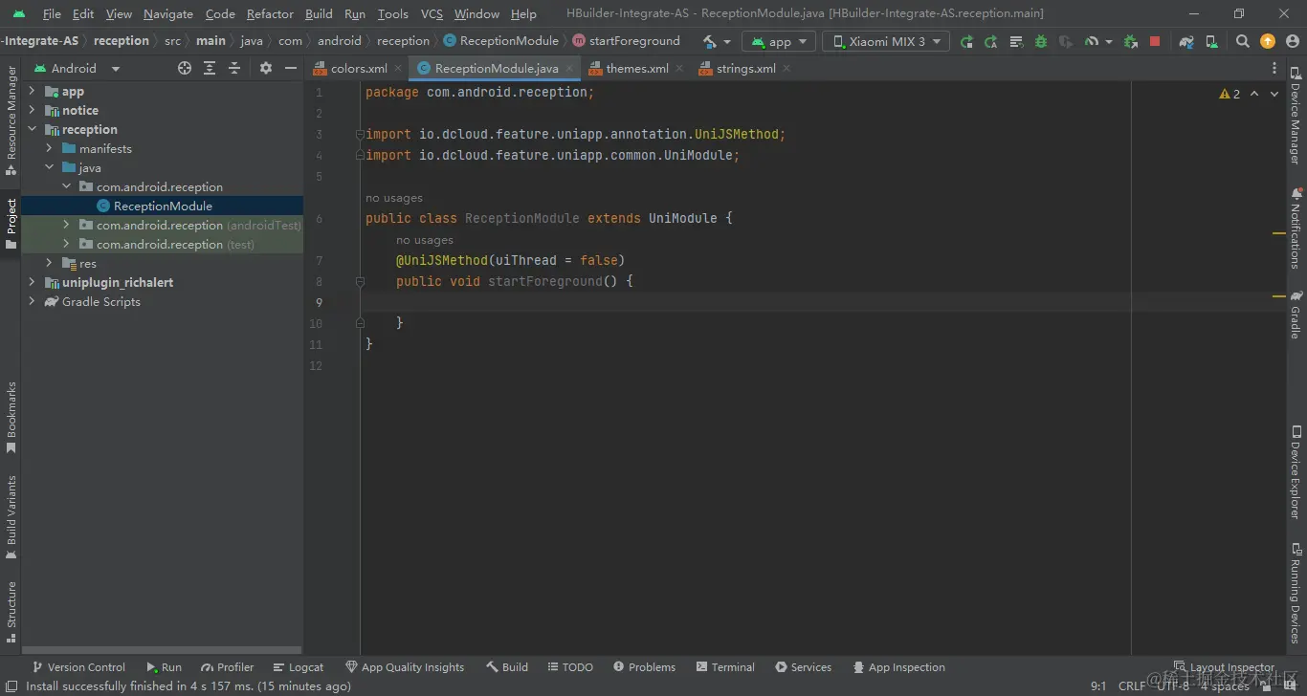Toggle the Structure side panel
Image resolution: width=1307 pixels, height=696 pixels.
[x=11, y=611]
